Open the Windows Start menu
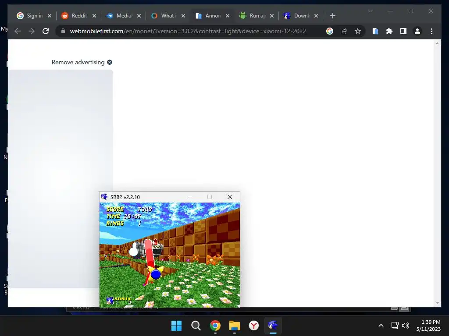Screen dimensions: 449x336 tap(176, 325)
